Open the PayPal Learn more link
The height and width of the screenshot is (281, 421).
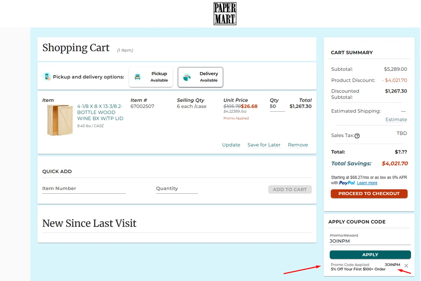[x=367, y=183]
